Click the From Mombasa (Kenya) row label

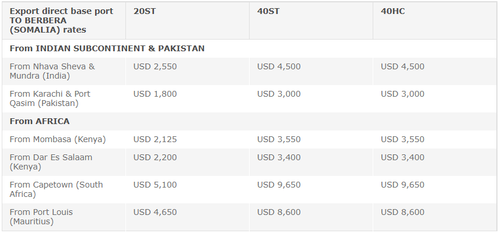tap(58, 139)
